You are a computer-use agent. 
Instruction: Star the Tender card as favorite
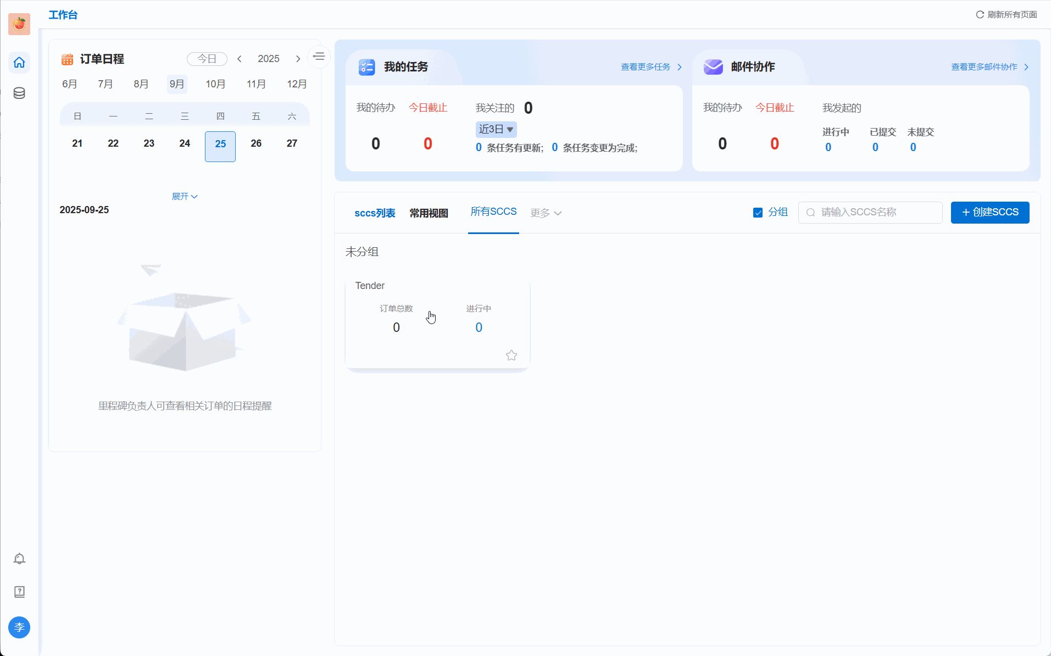click(x=511, y=355)
